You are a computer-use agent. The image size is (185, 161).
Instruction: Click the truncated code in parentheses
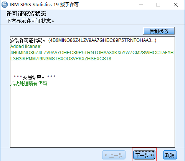point(102,40)
